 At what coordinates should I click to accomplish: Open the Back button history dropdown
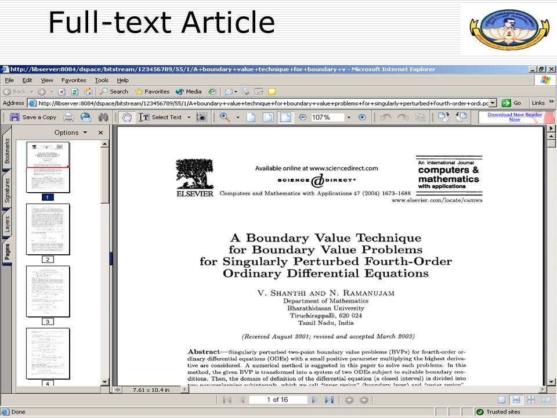[x=31, y=92]
